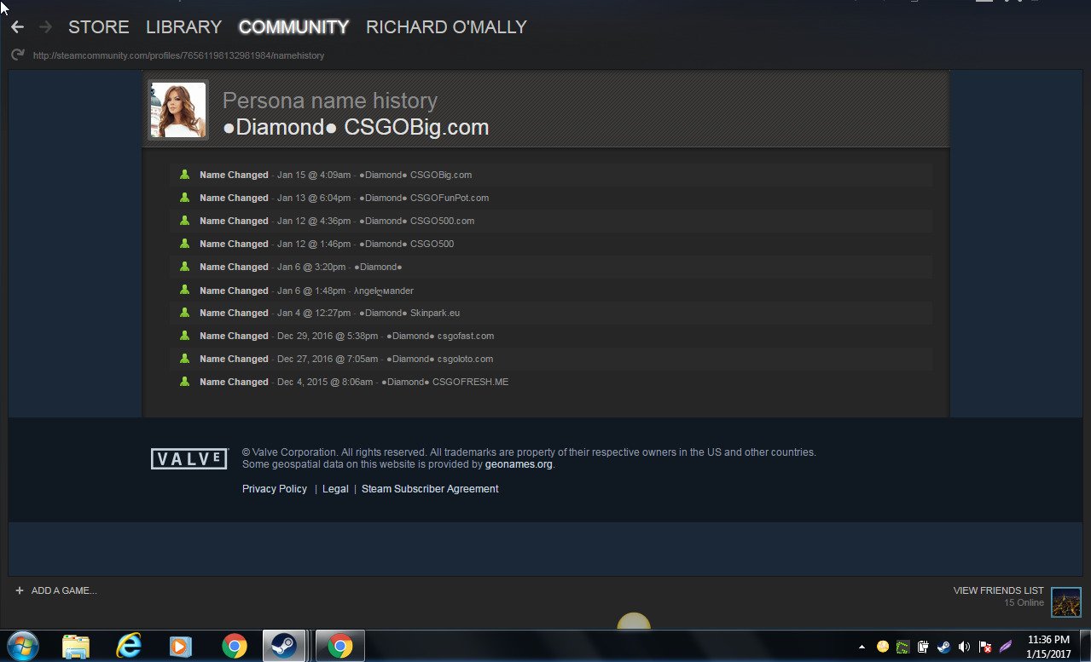
Task: Click the back arrow navigation icon
Action: pos(17,27)
